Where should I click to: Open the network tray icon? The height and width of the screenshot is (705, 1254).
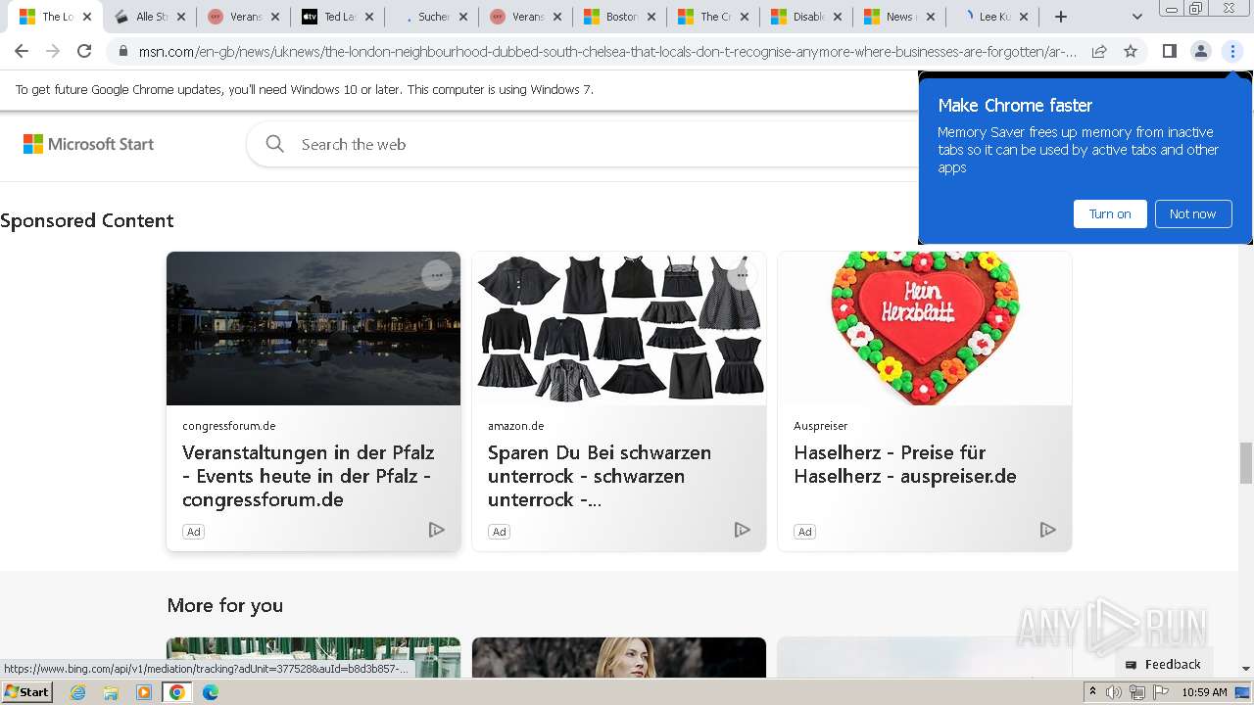pos(1137,692)
